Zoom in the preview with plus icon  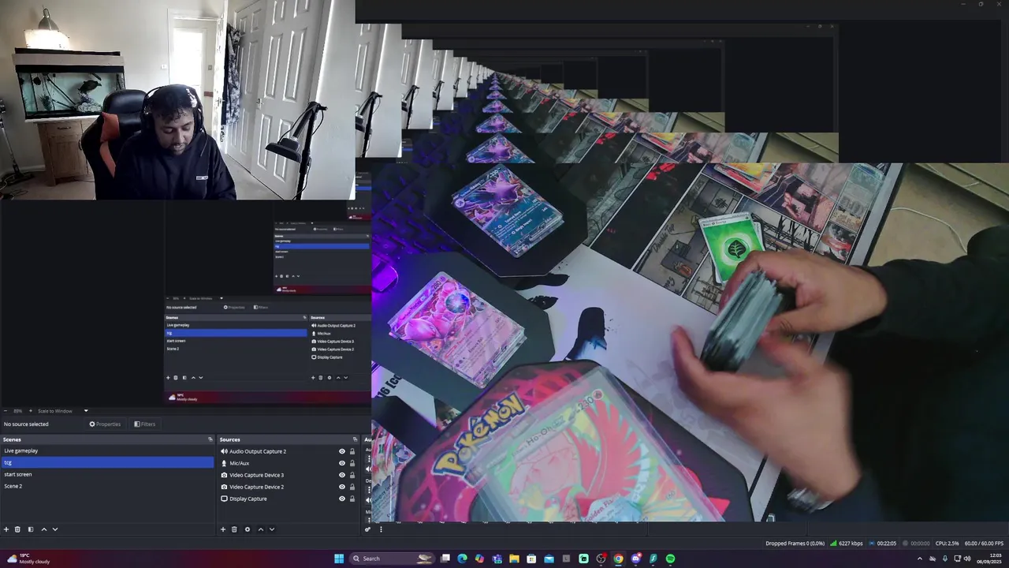pos(29,411)
